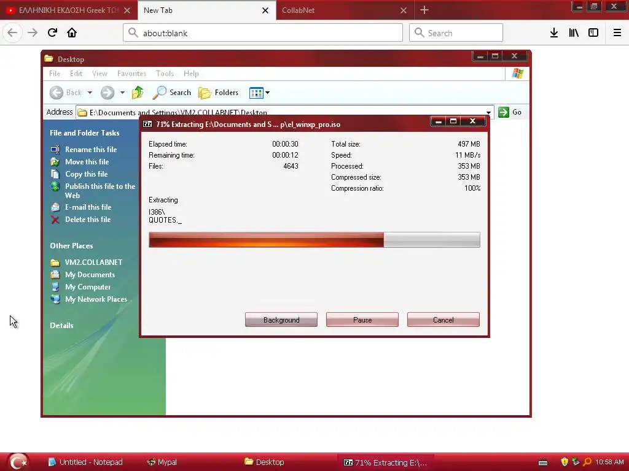Image resolution: width=629 pixels, height=471 pixels.
Task: Toggle the browser sidebar icon
Action: click(593, 33)
